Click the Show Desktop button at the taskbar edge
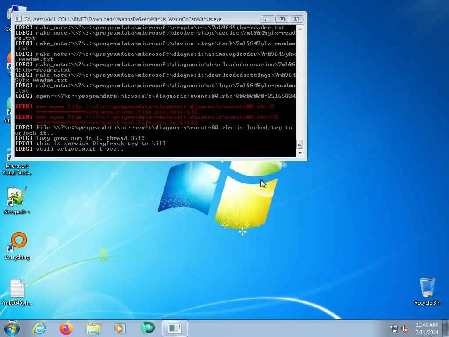This screenshot has height=337, width=449. (x=446, y=328)
